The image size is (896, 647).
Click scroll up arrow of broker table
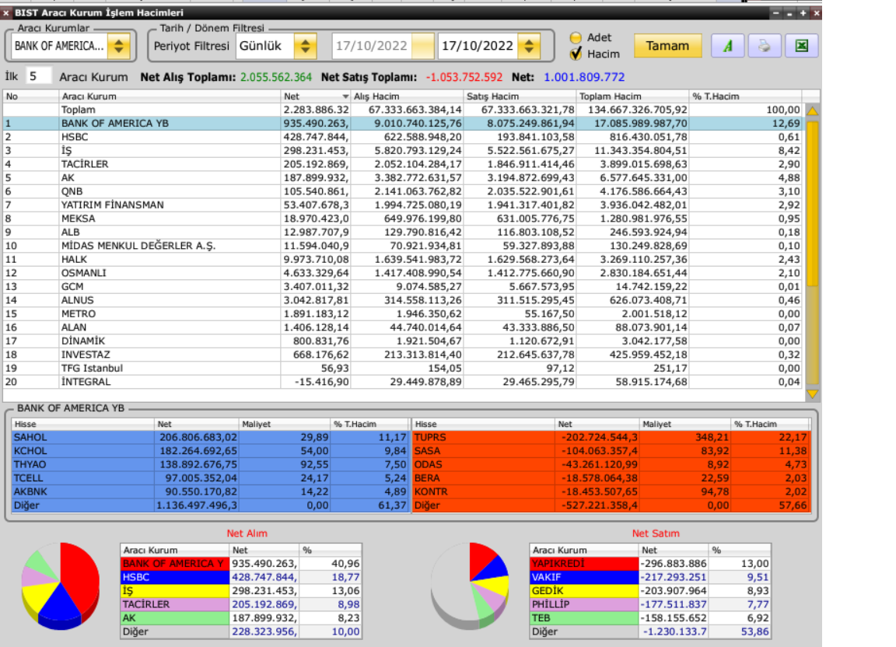[x=812, y=110]
